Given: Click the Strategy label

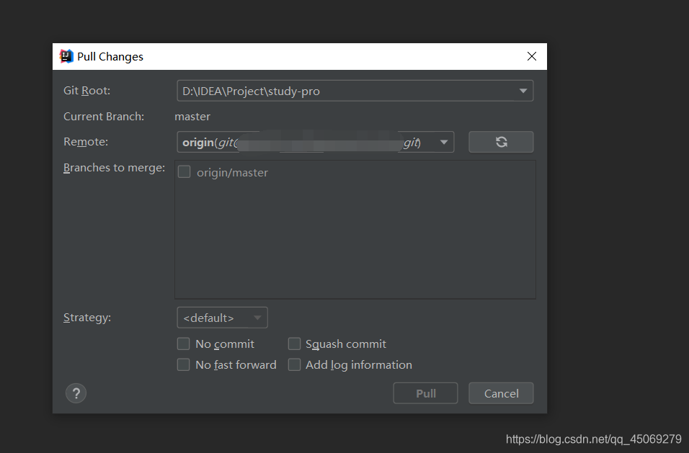Looking at the screenshot, I should click(x=87, y=318).
